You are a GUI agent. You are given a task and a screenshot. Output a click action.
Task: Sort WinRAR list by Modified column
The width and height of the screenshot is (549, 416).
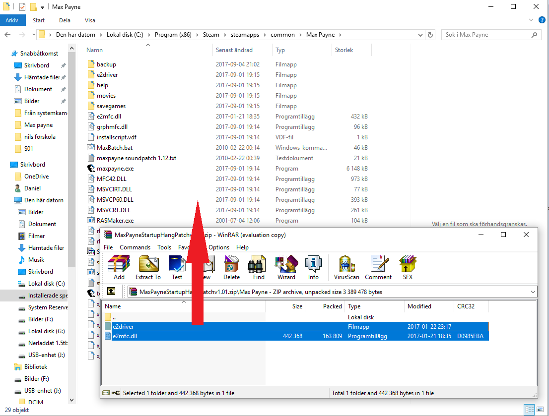pyautogui.click(x=429, y=306)
